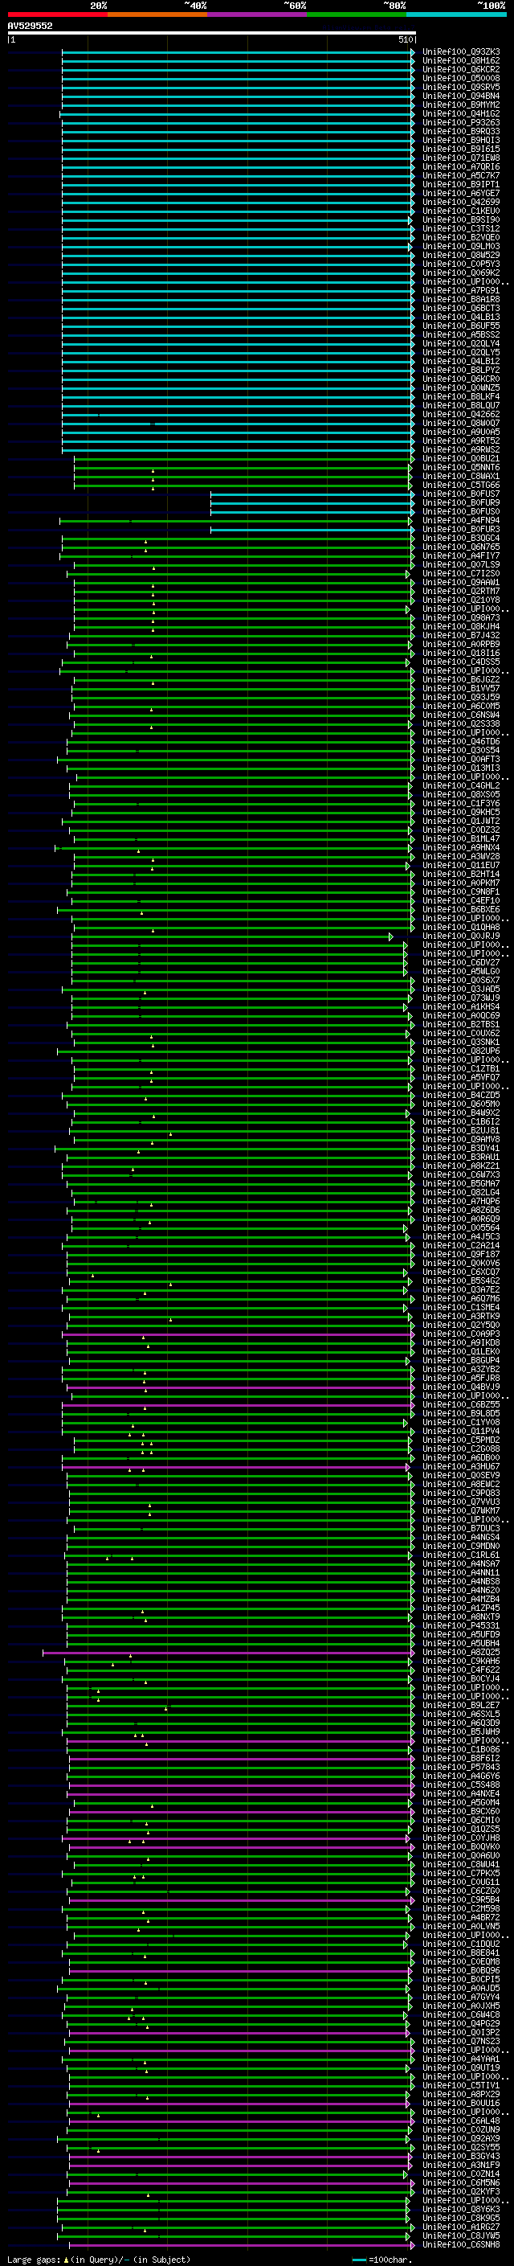
Task: Click text UniRef100_C7I2S0
Action: pyautogui.click(x=461, y=574)
